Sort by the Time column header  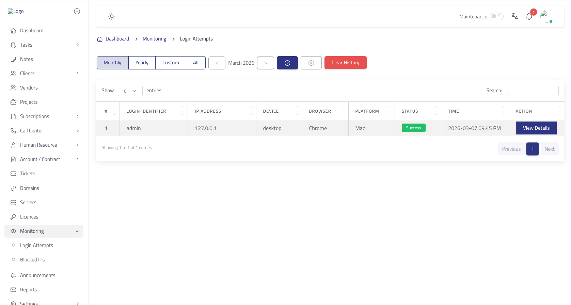(475, 111)
